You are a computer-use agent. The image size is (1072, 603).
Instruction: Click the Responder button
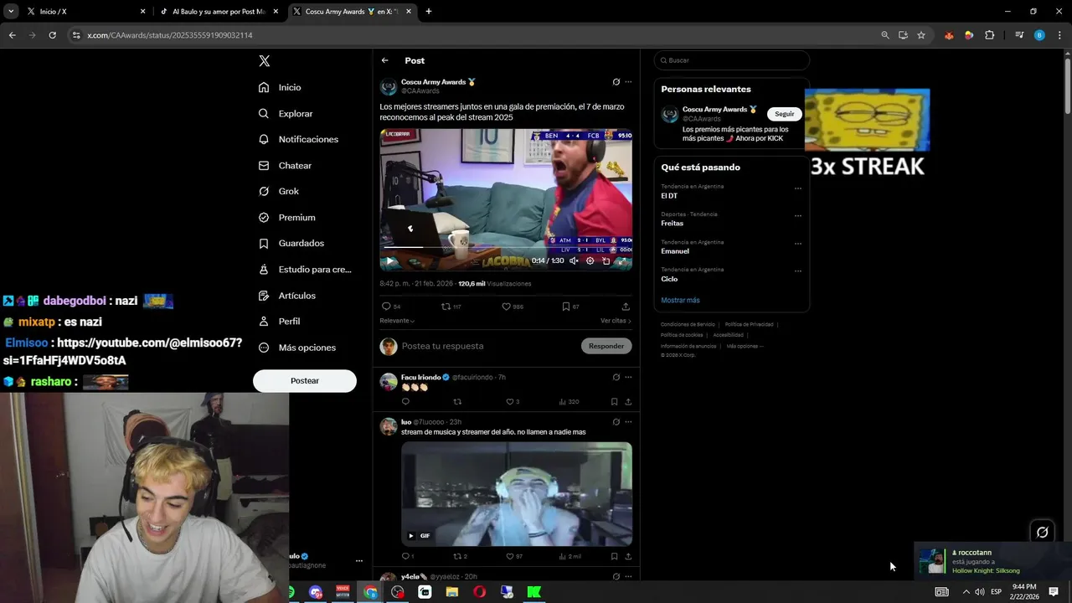(x=606, y=346)
